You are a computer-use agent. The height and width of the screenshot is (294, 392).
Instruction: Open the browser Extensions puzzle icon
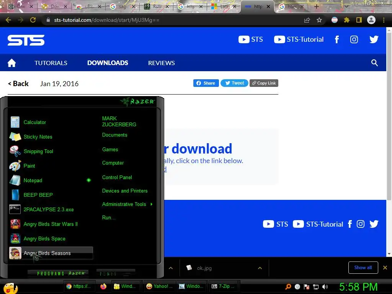[346, 20]
